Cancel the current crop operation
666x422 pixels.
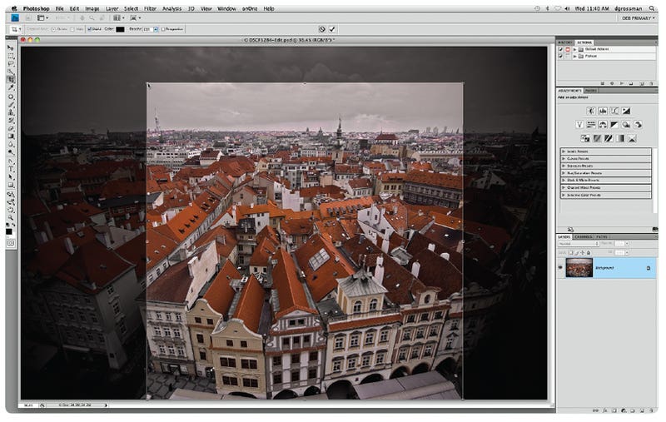coord(321,29)
